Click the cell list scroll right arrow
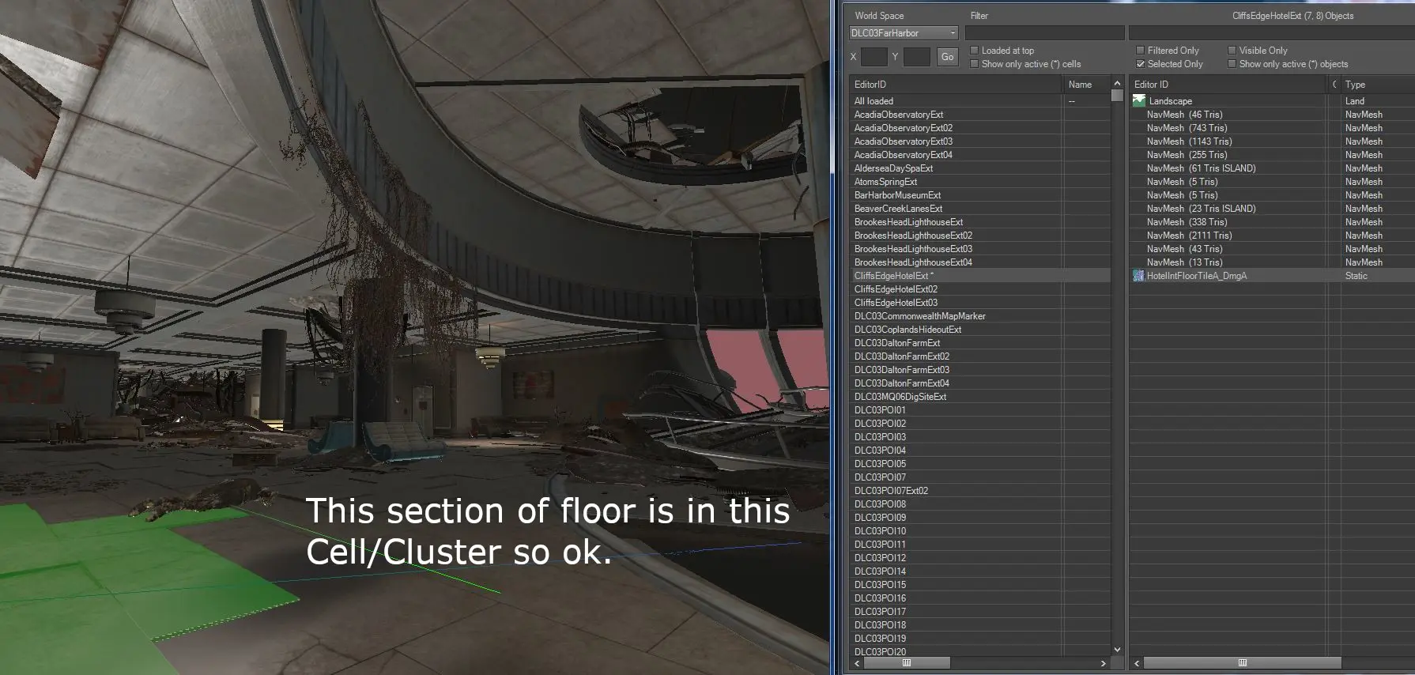The image size is (1415, 675). tap(1104, 663)
